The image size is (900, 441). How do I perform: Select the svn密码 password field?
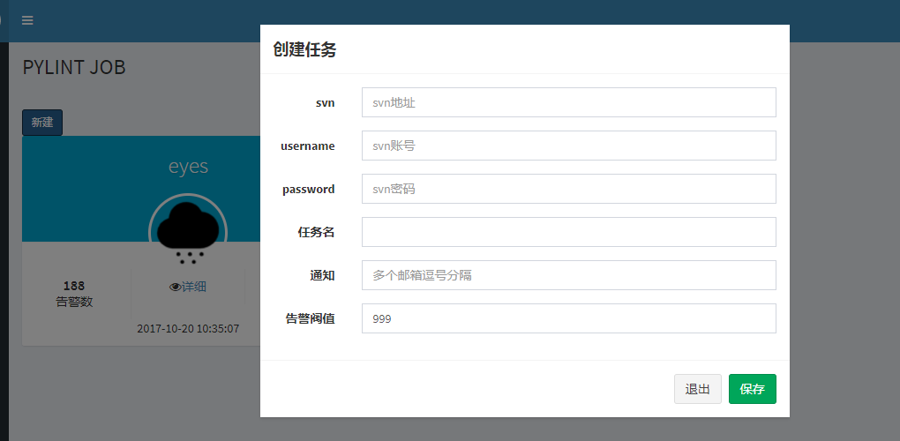[x=568, y=189]
